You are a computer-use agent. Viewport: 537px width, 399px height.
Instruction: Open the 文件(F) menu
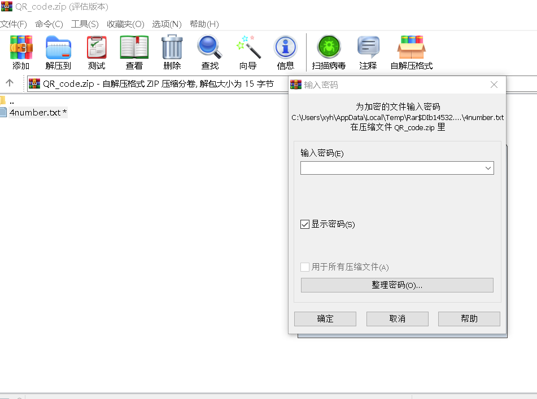coord(13,24)
